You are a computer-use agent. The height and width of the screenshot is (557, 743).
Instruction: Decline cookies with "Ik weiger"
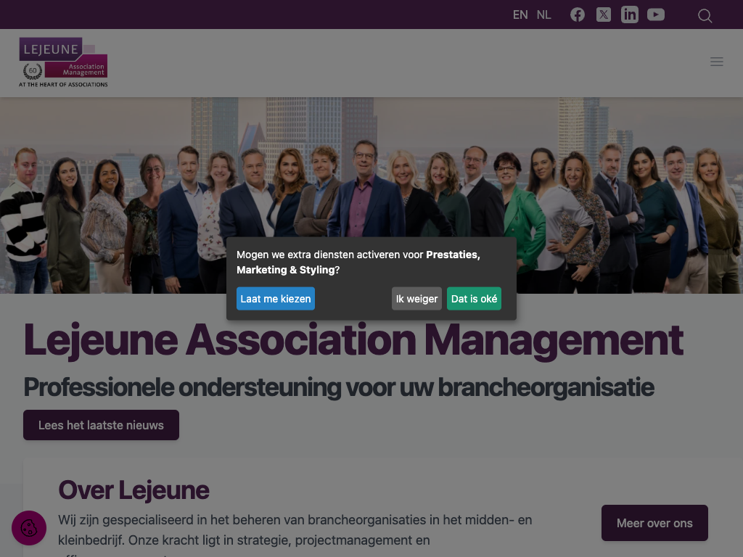pyautogui.click(x=416, y=299)
